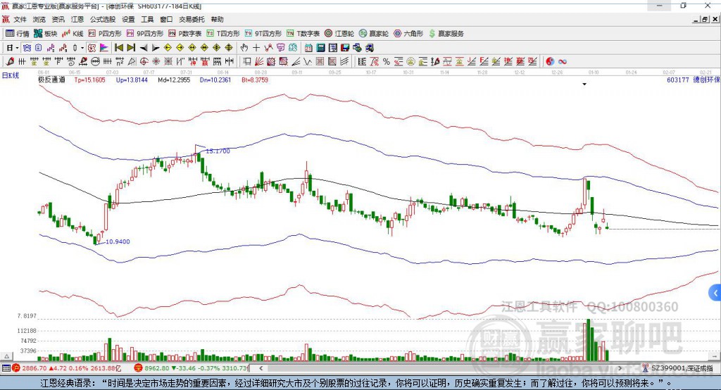Select the crosshair plus tool
The image size is (721, 390).
[256, 48]
